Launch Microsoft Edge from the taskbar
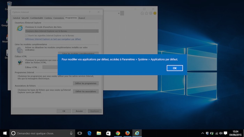Viewport: 244px width, 137px height. (89, 133)
